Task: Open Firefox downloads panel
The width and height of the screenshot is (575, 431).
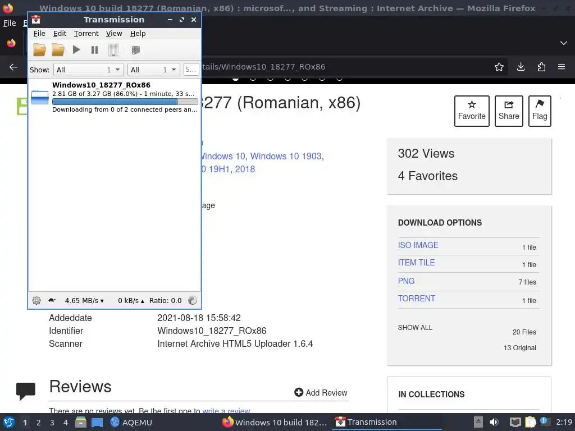Action: [521, 67]
